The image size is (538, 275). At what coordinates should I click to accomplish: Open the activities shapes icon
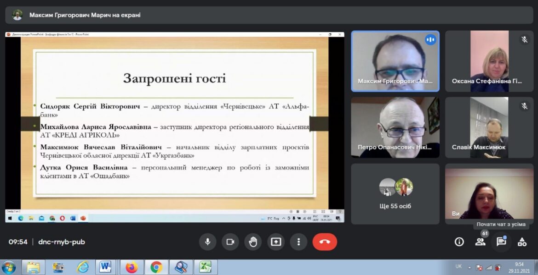point(522,242)
